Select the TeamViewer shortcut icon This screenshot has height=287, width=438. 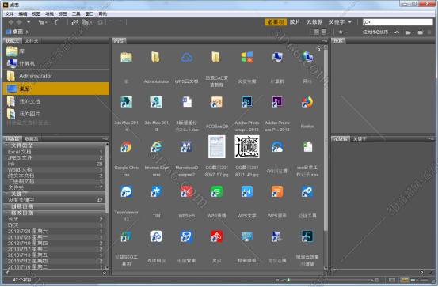pyautogui.click(x=126, y=191)
